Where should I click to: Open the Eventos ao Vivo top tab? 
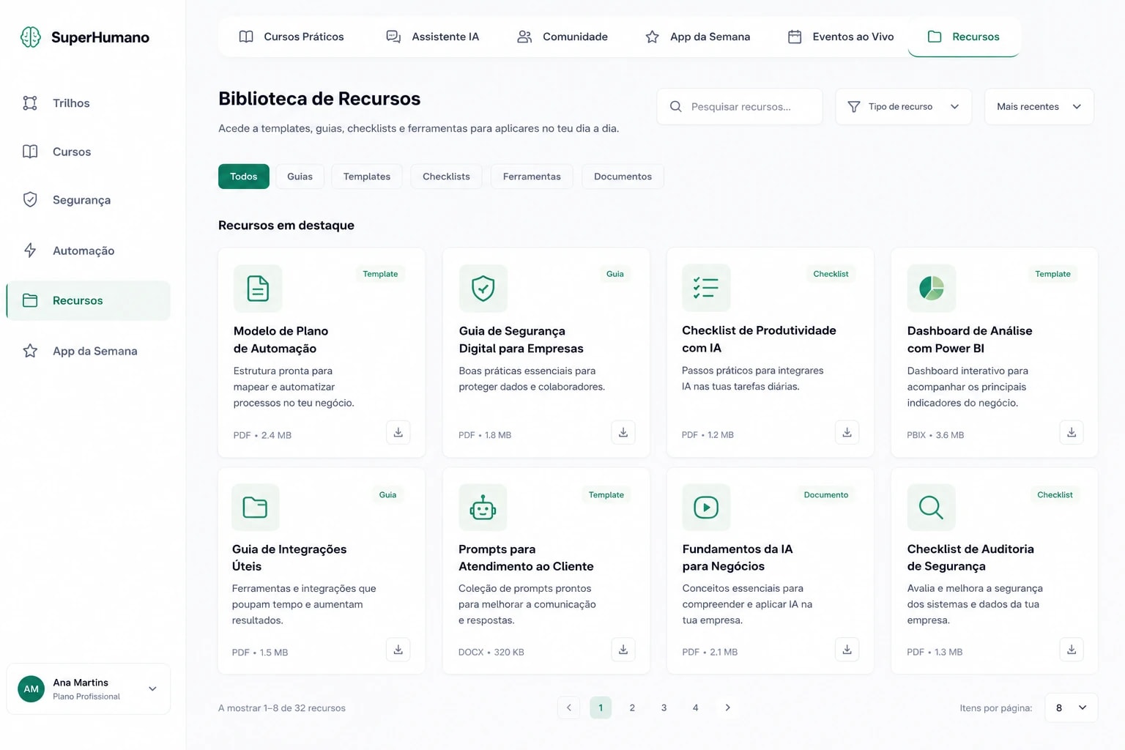click(x=841, y=37)
